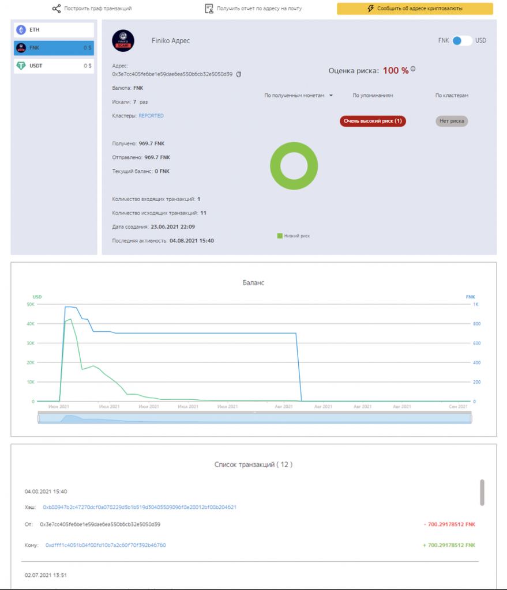Select the FNK wallet tab

point(54,48)
